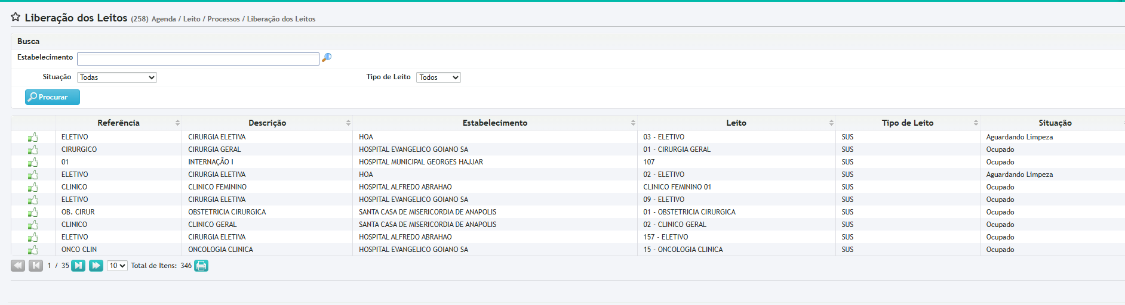This screenshot has width=1125, height=305.
Task: Click the favorite star icon beside the page title
Action: click(x=16, y=17)
